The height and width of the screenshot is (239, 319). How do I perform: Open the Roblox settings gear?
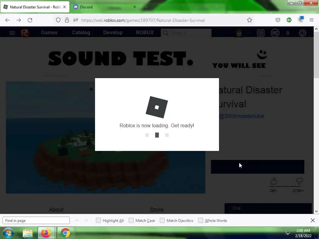click(302, 33)
